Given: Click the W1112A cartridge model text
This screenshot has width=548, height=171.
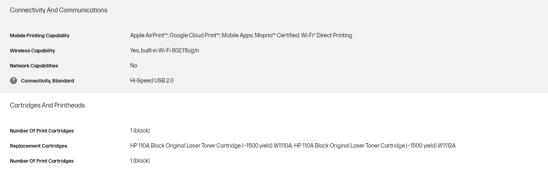Looking at the screenshot, I should pyautogui.click(x=446, y=146).
